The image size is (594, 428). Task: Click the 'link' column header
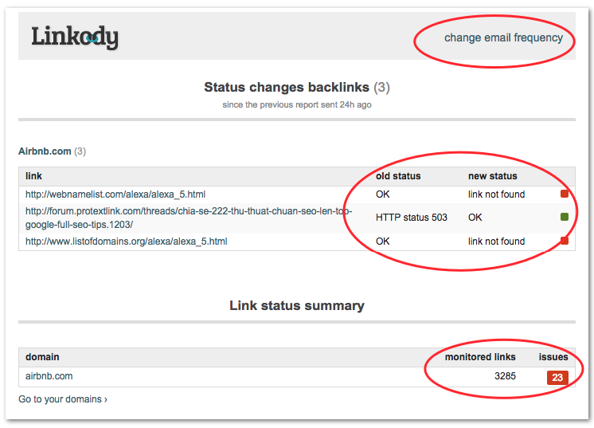(x=33, y=176)
